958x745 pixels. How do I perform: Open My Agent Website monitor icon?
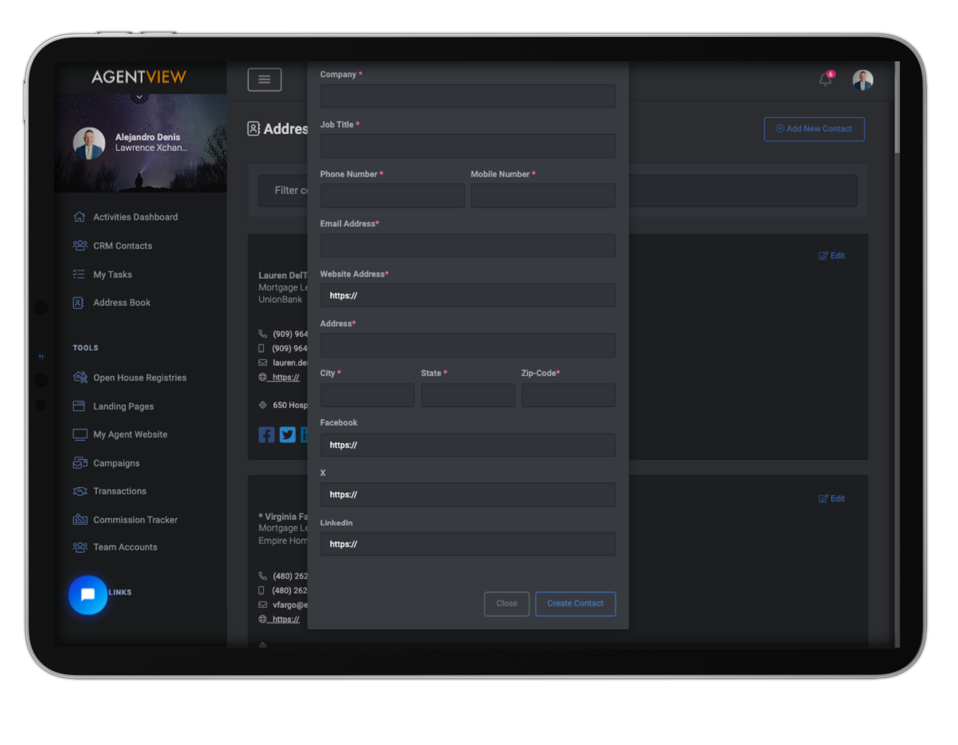pyautogui.click(x=79, y=434)
